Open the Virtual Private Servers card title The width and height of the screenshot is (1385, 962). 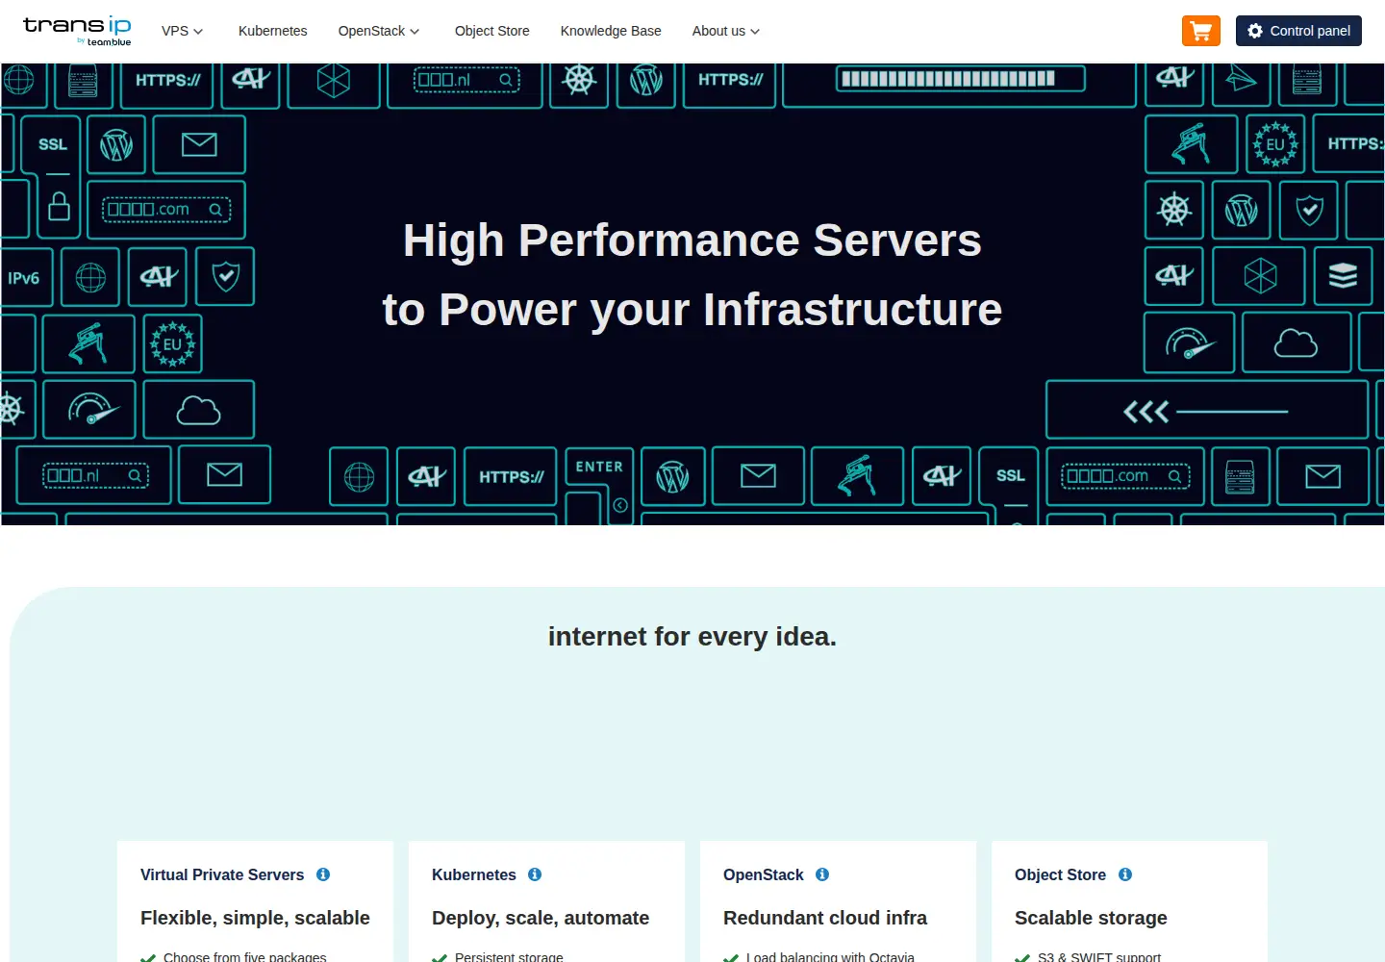point(222,874)
